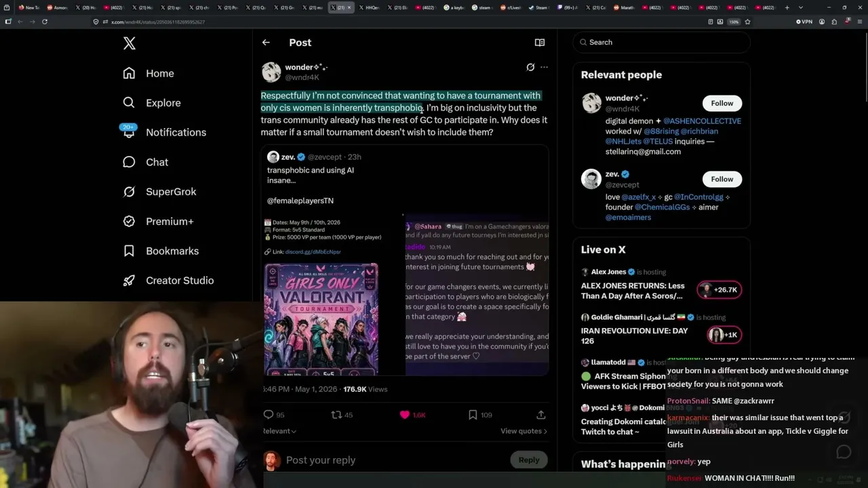This screenshot has height=488, width=868.
Task: Open SuperGrok from the sidebar
Action: [159, 192]
